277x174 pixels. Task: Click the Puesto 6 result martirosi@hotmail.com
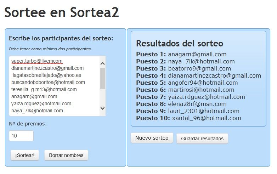[x=201, y=90]
